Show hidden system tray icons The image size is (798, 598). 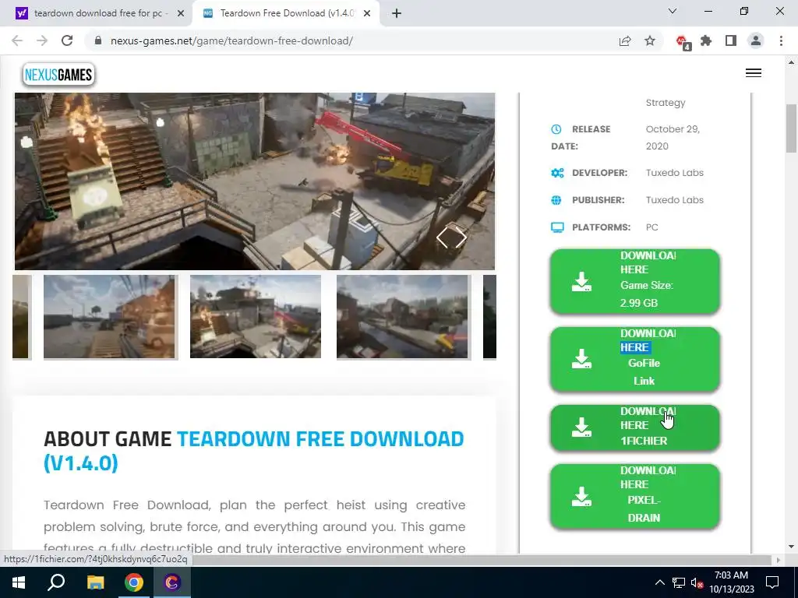point(659,582)
